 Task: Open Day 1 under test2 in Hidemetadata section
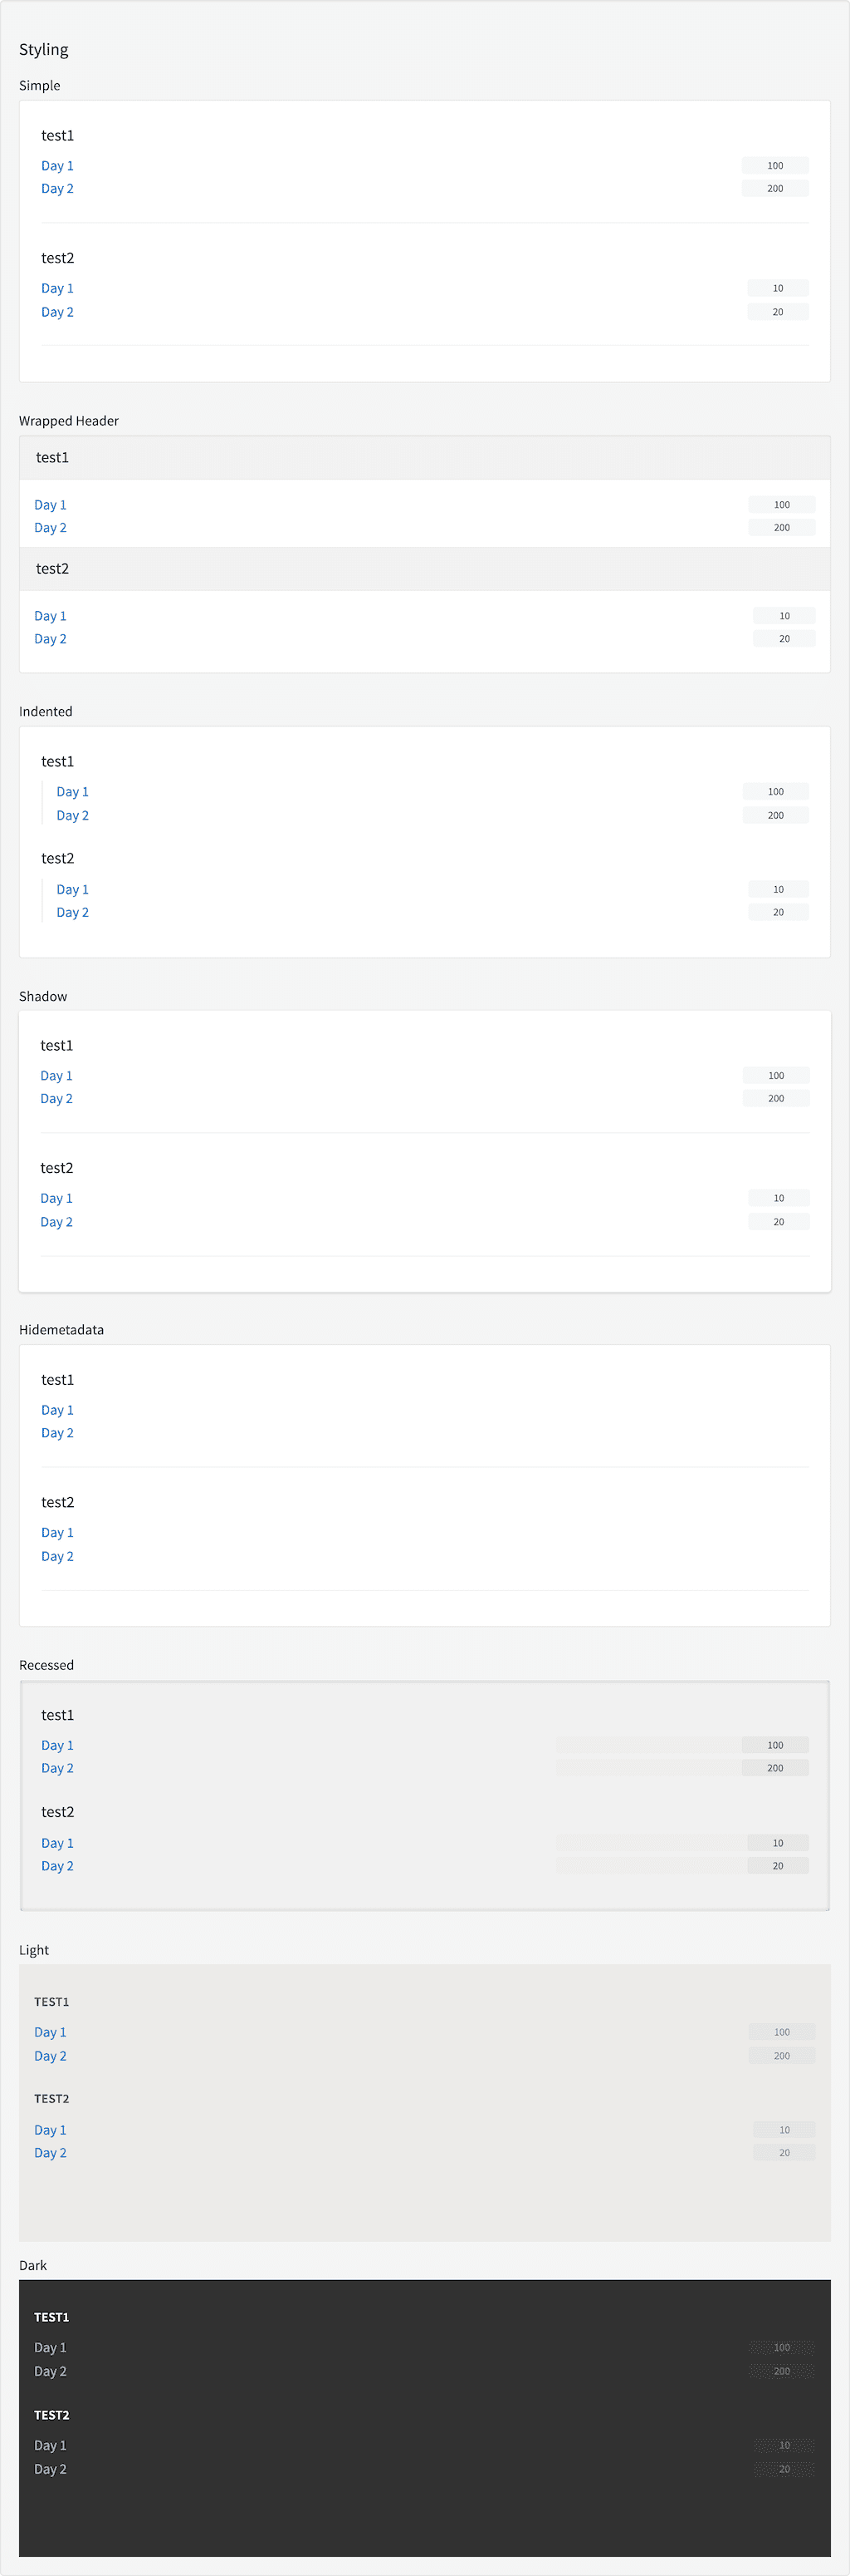[x=57, y=1533]
